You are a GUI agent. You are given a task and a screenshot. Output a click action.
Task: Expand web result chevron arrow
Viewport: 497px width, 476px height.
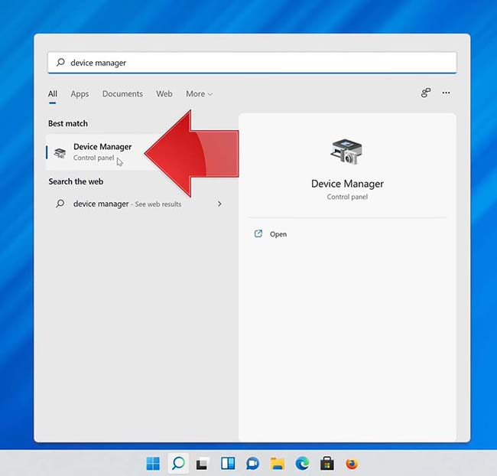[219, 204]
